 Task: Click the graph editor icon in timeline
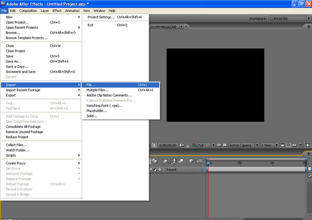coord(199,161)
